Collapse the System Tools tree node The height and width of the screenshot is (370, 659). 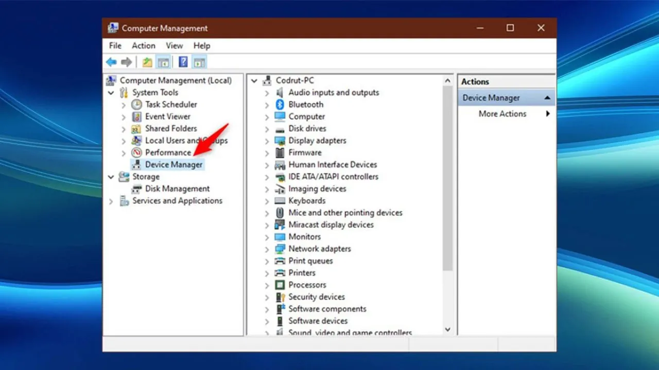[x=111, y=93]
